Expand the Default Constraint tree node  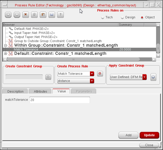click(x=6, y=54)
